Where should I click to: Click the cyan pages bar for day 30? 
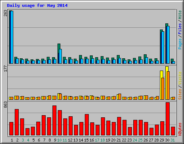168,45
